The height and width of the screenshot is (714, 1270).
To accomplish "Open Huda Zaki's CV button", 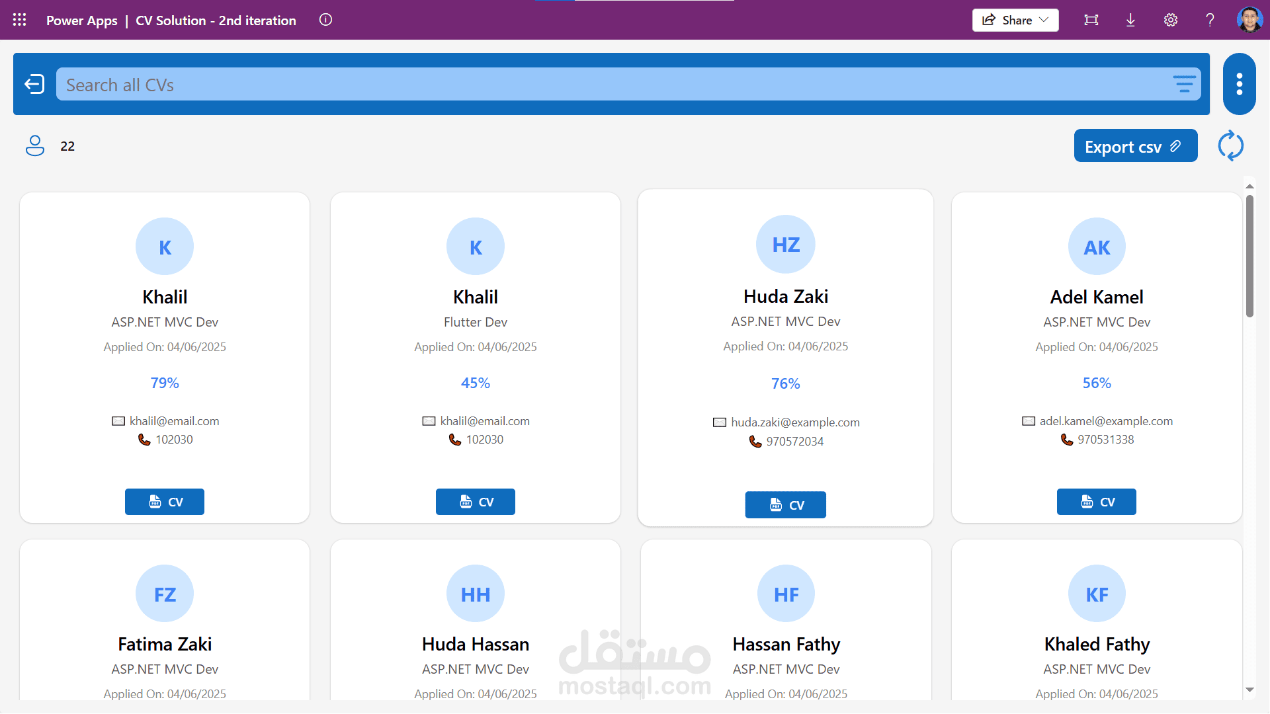I will point(785,505).
